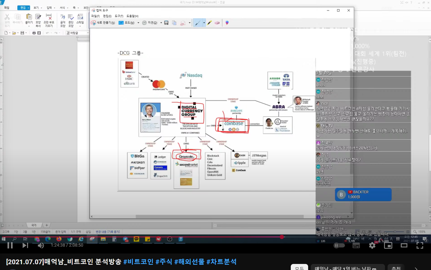
Task: Click open folder icon in Hangul
Action: point(14,33)
